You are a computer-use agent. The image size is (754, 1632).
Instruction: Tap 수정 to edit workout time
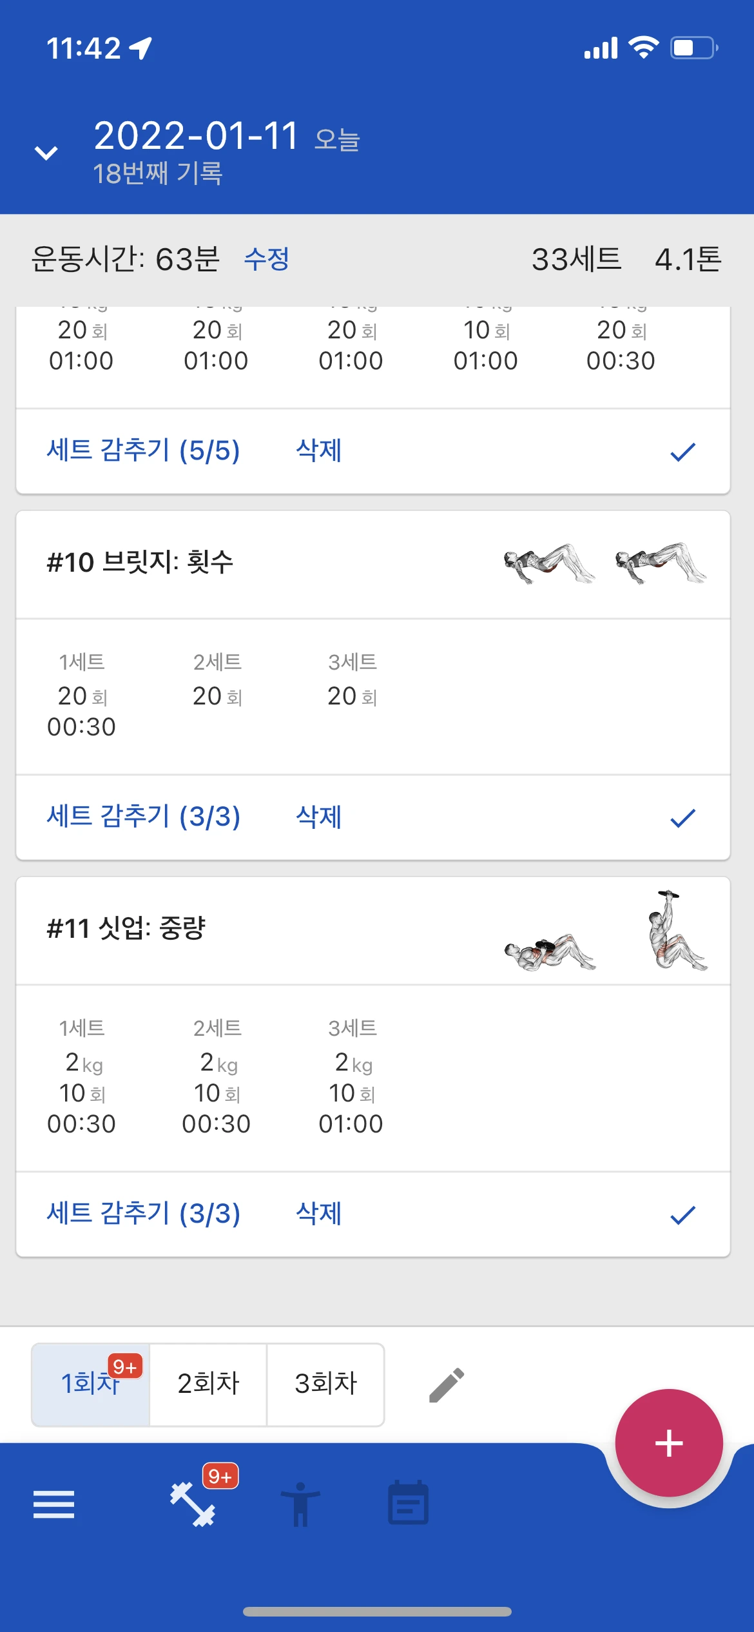click(x=266, y=259)
